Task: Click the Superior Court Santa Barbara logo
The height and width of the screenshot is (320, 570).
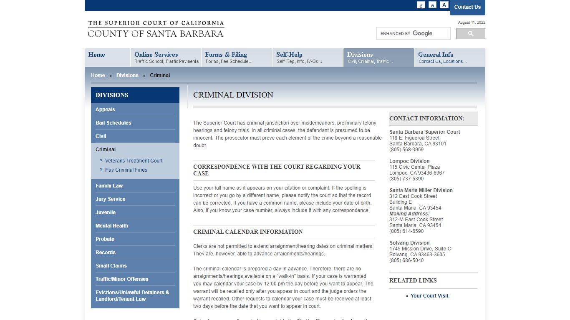Action: coord(156,29)
